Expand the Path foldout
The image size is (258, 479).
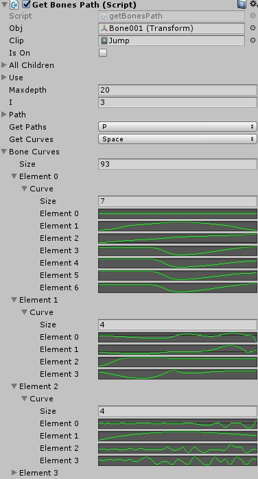point(4,115)
